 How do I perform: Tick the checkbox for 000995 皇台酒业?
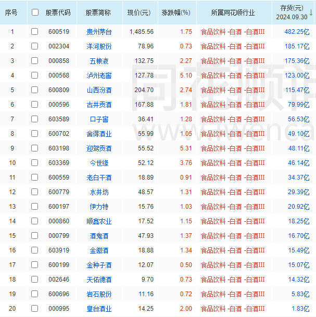(34, 309)
